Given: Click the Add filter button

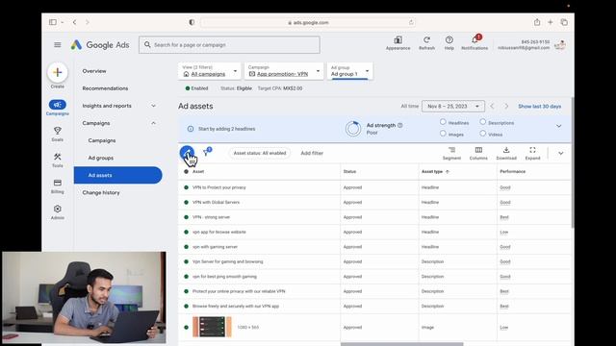Looking at the screenshot, I should tap(312, 153).
